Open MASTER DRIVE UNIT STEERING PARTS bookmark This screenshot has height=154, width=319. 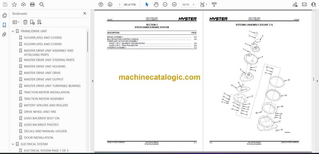pos(49,60)
